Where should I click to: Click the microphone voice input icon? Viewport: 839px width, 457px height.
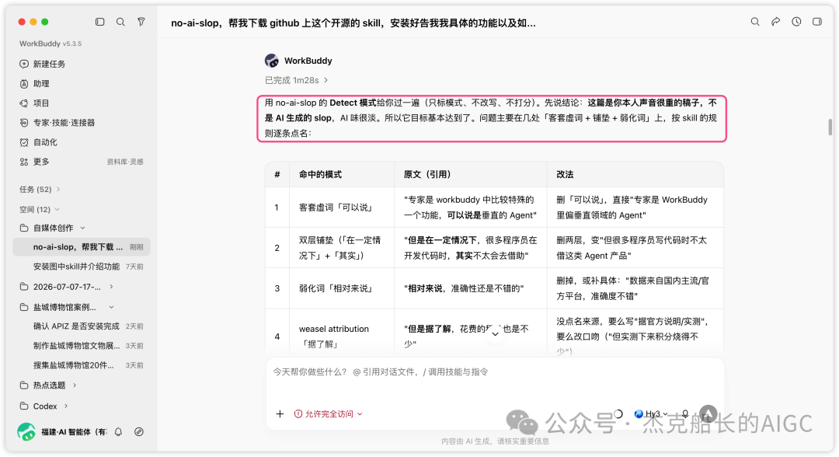(x=685, y=413)
